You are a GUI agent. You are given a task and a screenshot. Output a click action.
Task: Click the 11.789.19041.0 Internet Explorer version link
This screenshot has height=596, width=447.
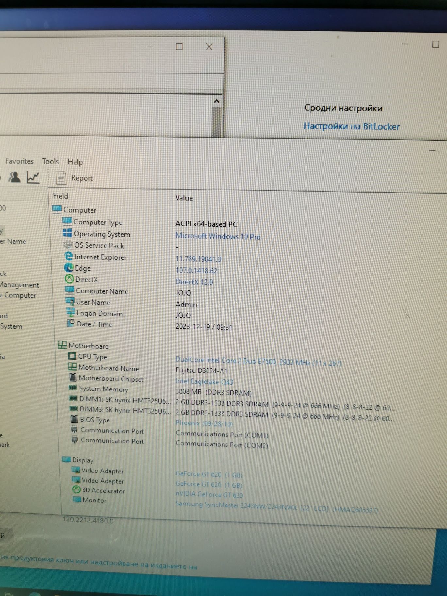click(x=198, y=259)
